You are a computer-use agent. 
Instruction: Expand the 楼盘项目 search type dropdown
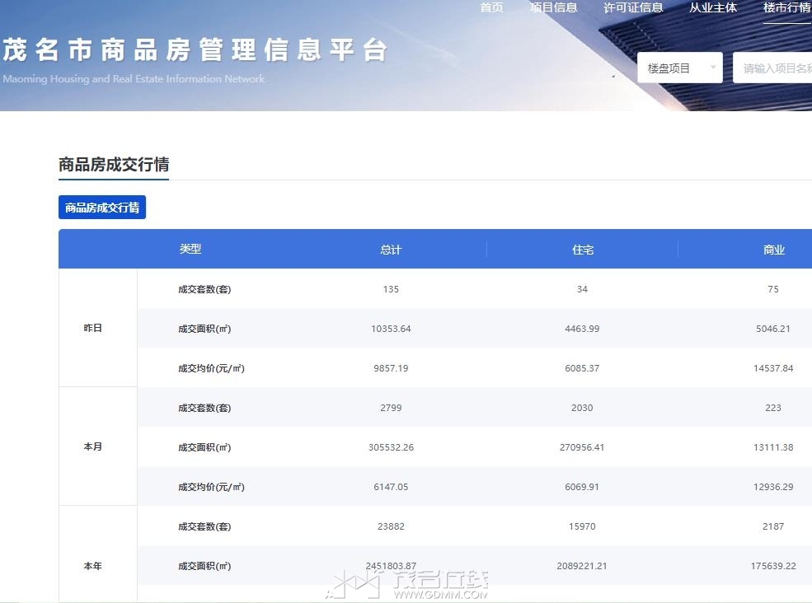(x=680, y=68)
